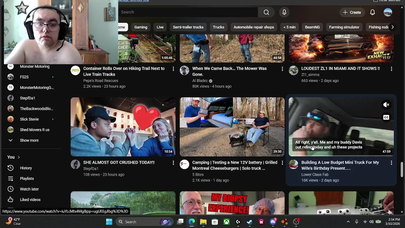The height and width of the screenshot is (228, 405).
Task: Open Discord from taskbar
Action: click(x=273, y=222)
